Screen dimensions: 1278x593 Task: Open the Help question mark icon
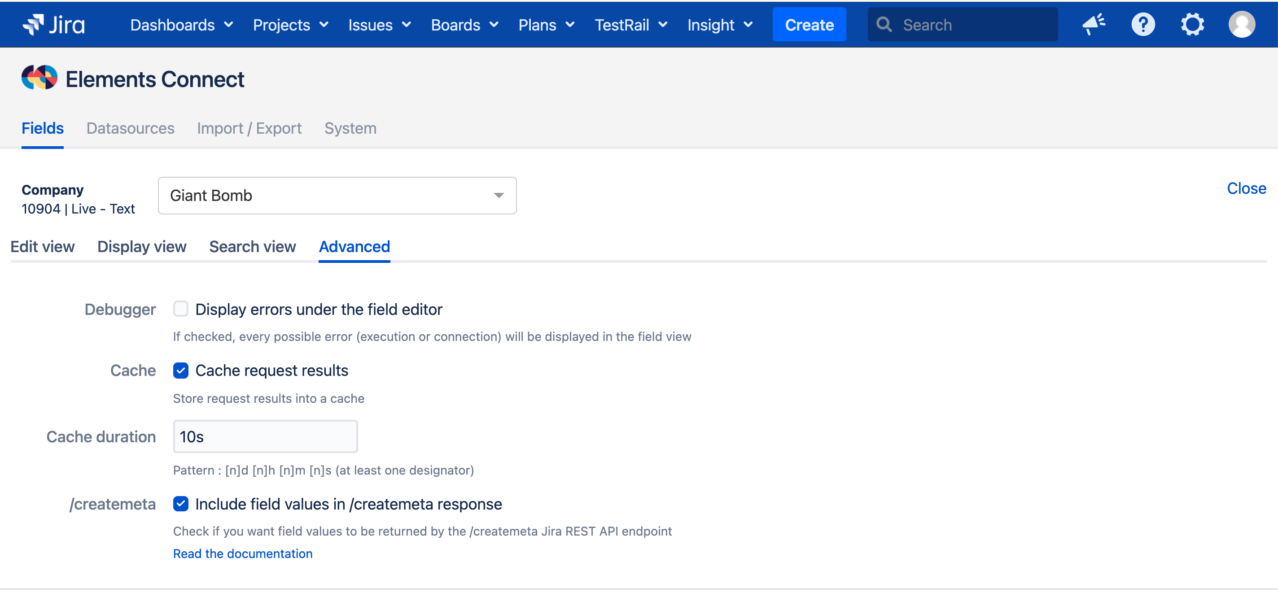(1143, 23)
